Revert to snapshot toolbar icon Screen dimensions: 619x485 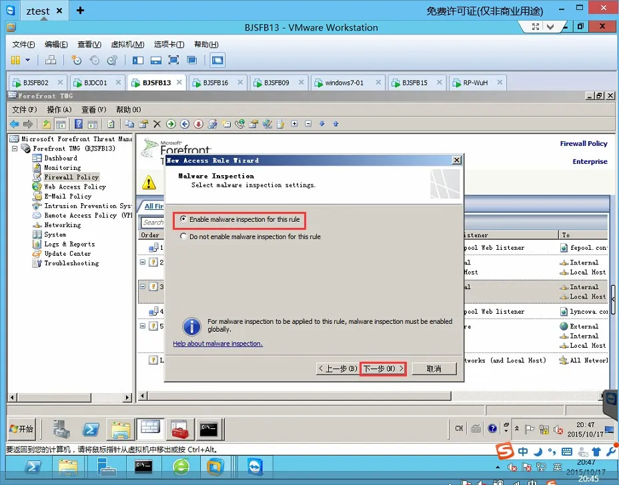(x=94, y=60)
